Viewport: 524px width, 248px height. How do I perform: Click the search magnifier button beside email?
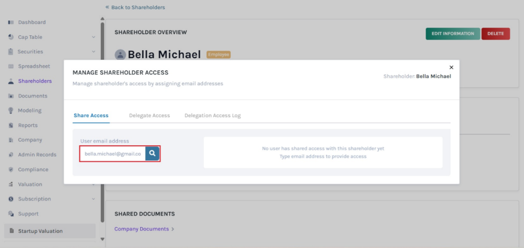pyautogui.click(x=152, y=153)
